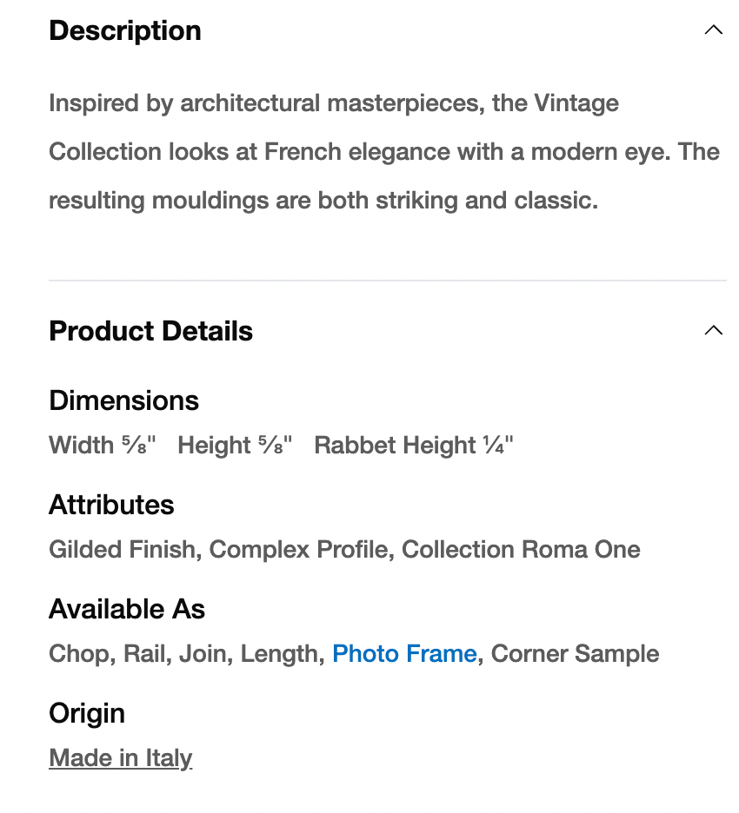Select the Width ⅝" dimension text
This screenshot has width=739, height=813.
pyautogui.click(x=102, y=446)
